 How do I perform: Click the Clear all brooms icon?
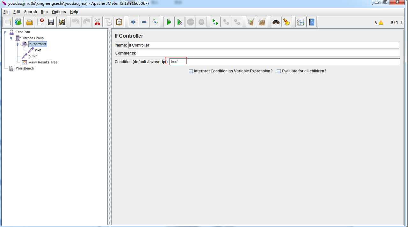tap(262, 22)
